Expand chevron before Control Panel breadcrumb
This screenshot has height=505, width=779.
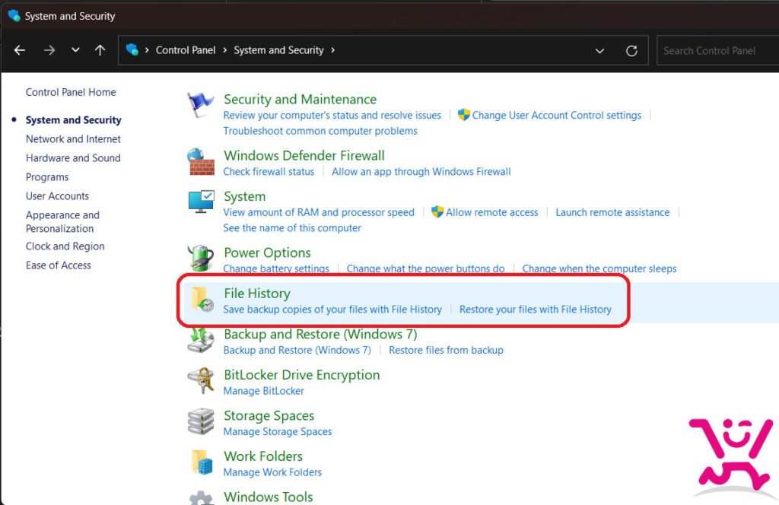tap(147, 50)
